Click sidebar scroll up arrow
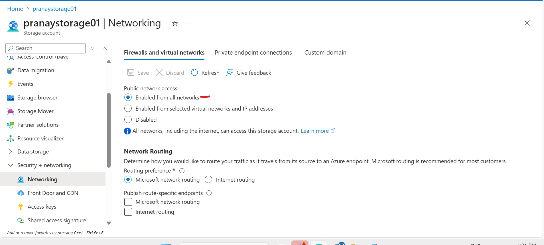 [x=109, y=62]
